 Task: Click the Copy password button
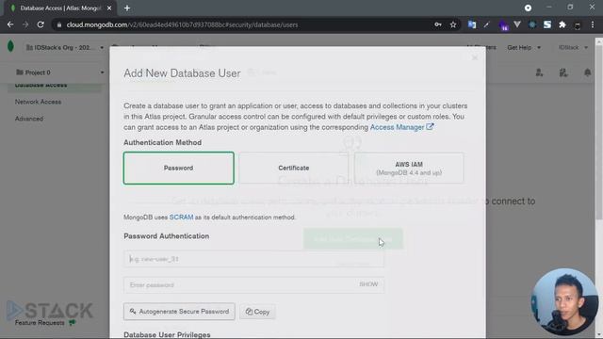[x=257, y=312]
